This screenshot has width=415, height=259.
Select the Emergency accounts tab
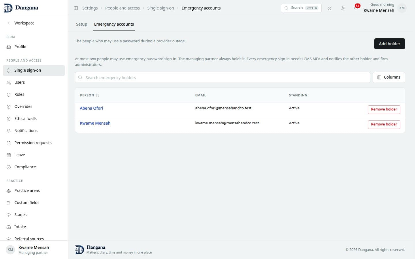point(114,24)
